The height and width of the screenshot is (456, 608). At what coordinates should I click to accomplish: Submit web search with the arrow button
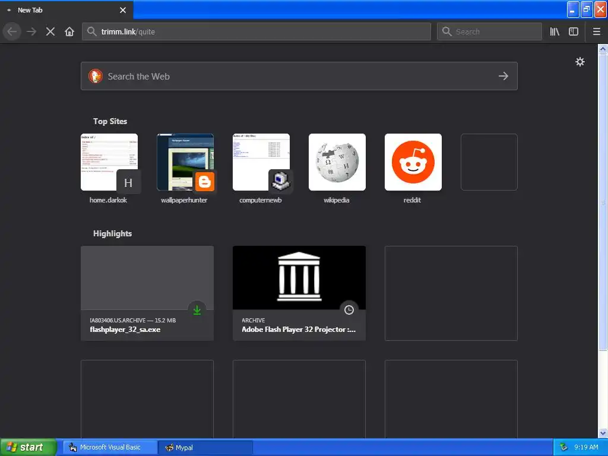coord(503,76)
